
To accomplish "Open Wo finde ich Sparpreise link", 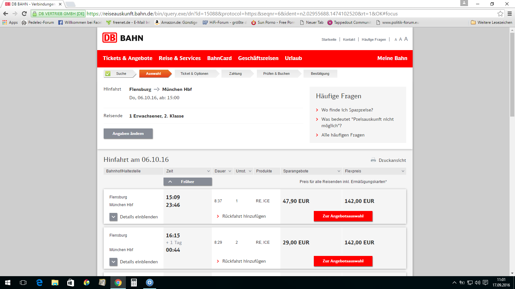I will pos(347,110).
